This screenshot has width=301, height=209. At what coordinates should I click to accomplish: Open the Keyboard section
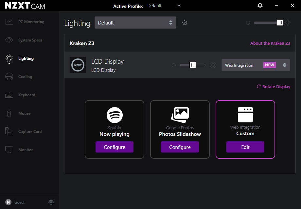27,95
